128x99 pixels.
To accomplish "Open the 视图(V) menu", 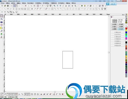I will coord(8,3).
